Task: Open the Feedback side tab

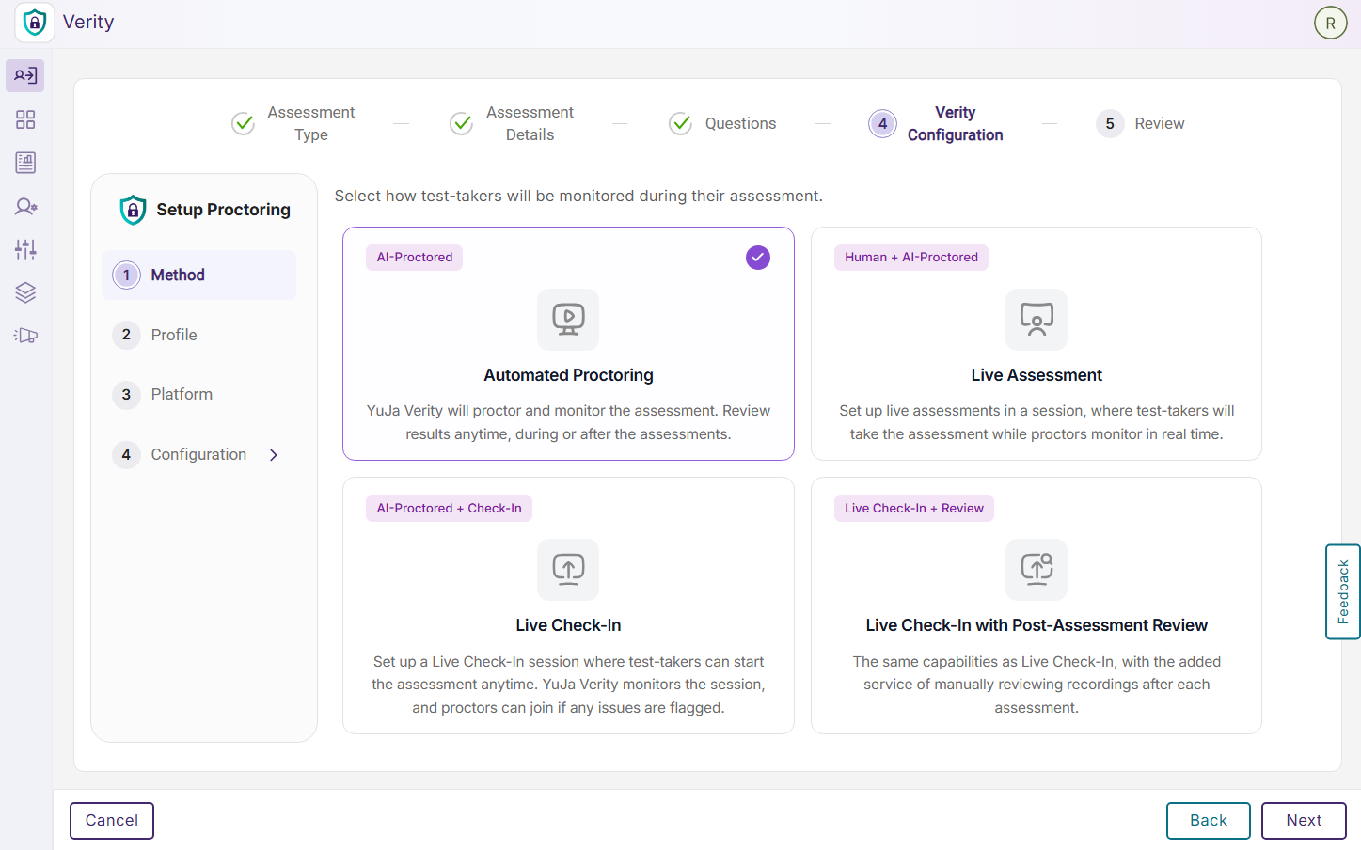Action: pyautogui.click(x=1343, y=592)
